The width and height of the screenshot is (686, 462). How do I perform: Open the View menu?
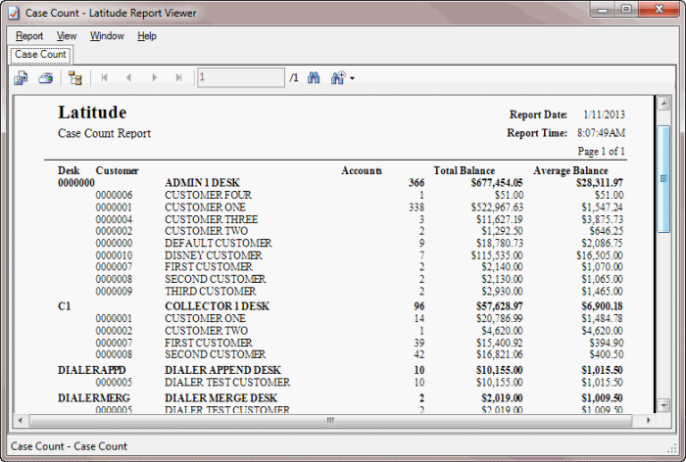click(x=67, y=36)
